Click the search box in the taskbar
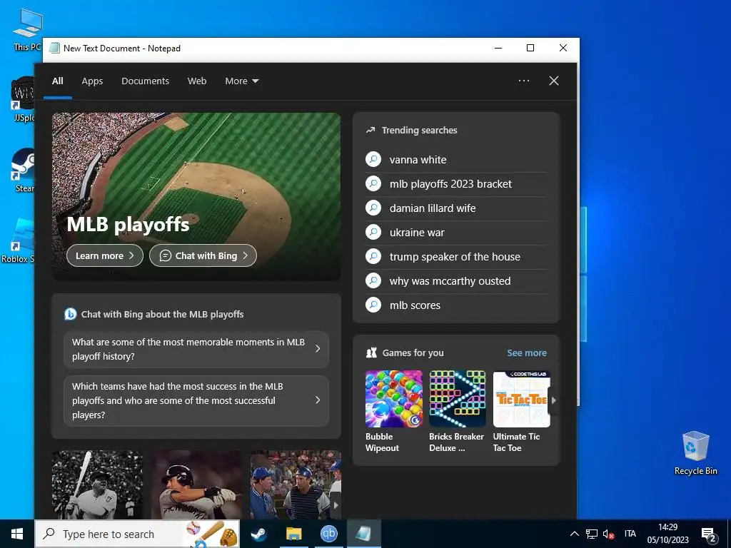This screenshot has height=548, width=731. pyautogui.click(x=138, y=534)
